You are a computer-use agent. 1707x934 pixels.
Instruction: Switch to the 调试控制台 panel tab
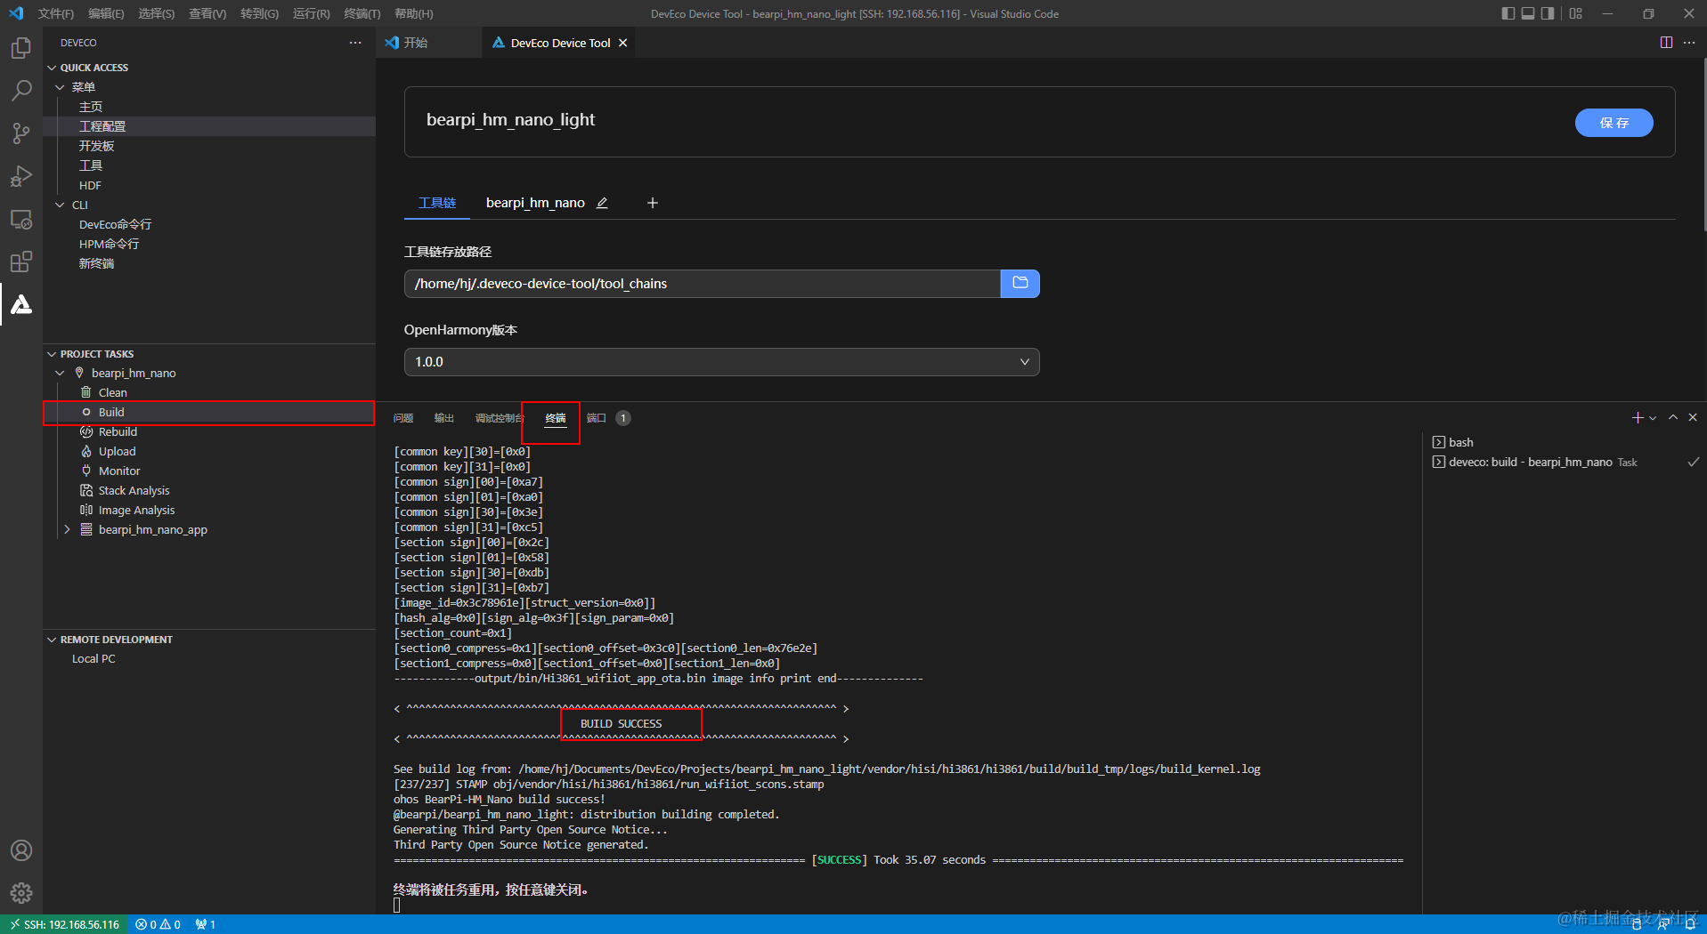[500, 418]
